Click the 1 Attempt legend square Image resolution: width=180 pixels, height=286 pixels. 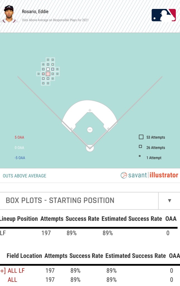[140, 156]
